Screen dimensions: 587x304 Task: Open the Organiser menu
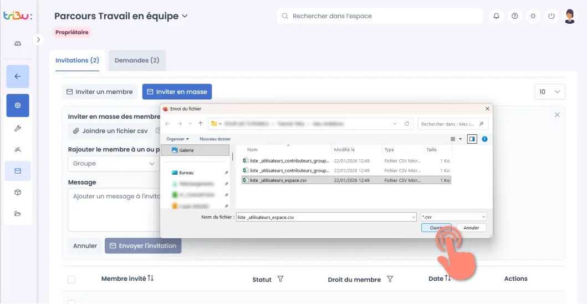pyautogui.click(x=177, y=139)
